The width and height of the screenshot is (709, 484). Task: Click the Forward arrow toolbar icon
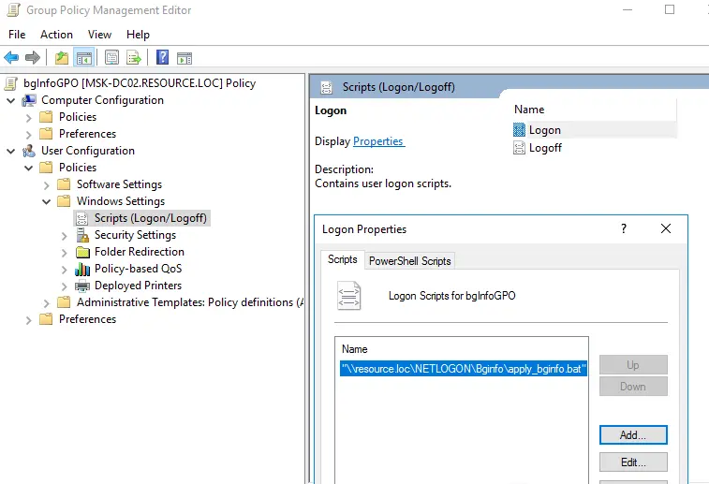pyautogui.click(x=32, y=57)
